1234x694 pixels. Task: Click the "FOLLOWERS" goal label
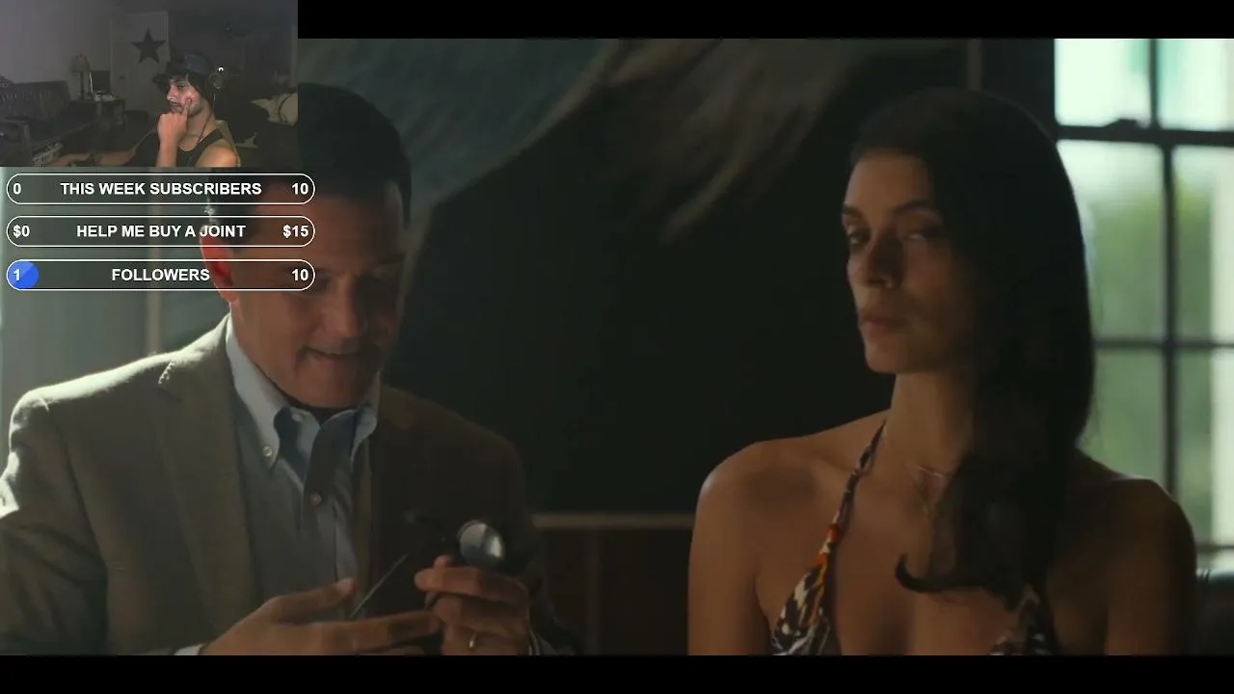click(161, 275)
